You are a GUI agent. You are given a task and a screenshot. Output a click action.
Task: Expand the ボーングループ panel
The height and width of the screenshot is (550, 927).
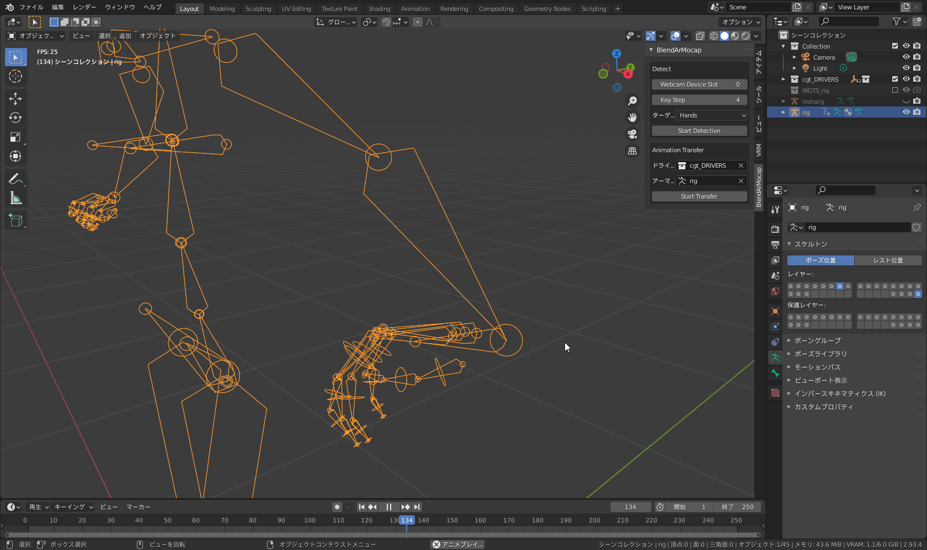tap(817, 340)
